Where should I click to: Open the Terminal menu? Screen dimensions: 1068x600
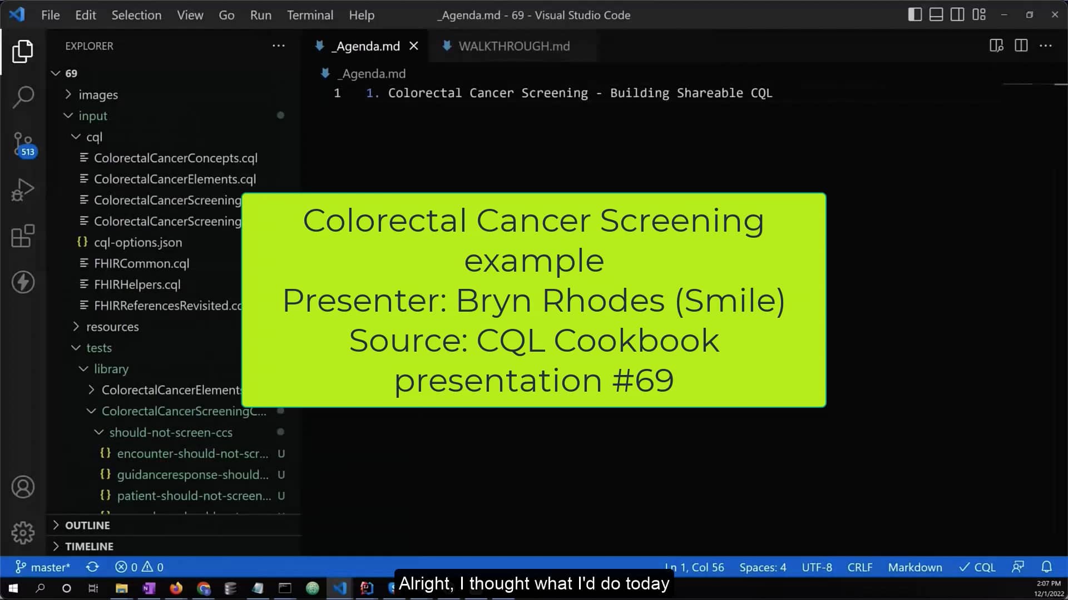coord(310,15)
